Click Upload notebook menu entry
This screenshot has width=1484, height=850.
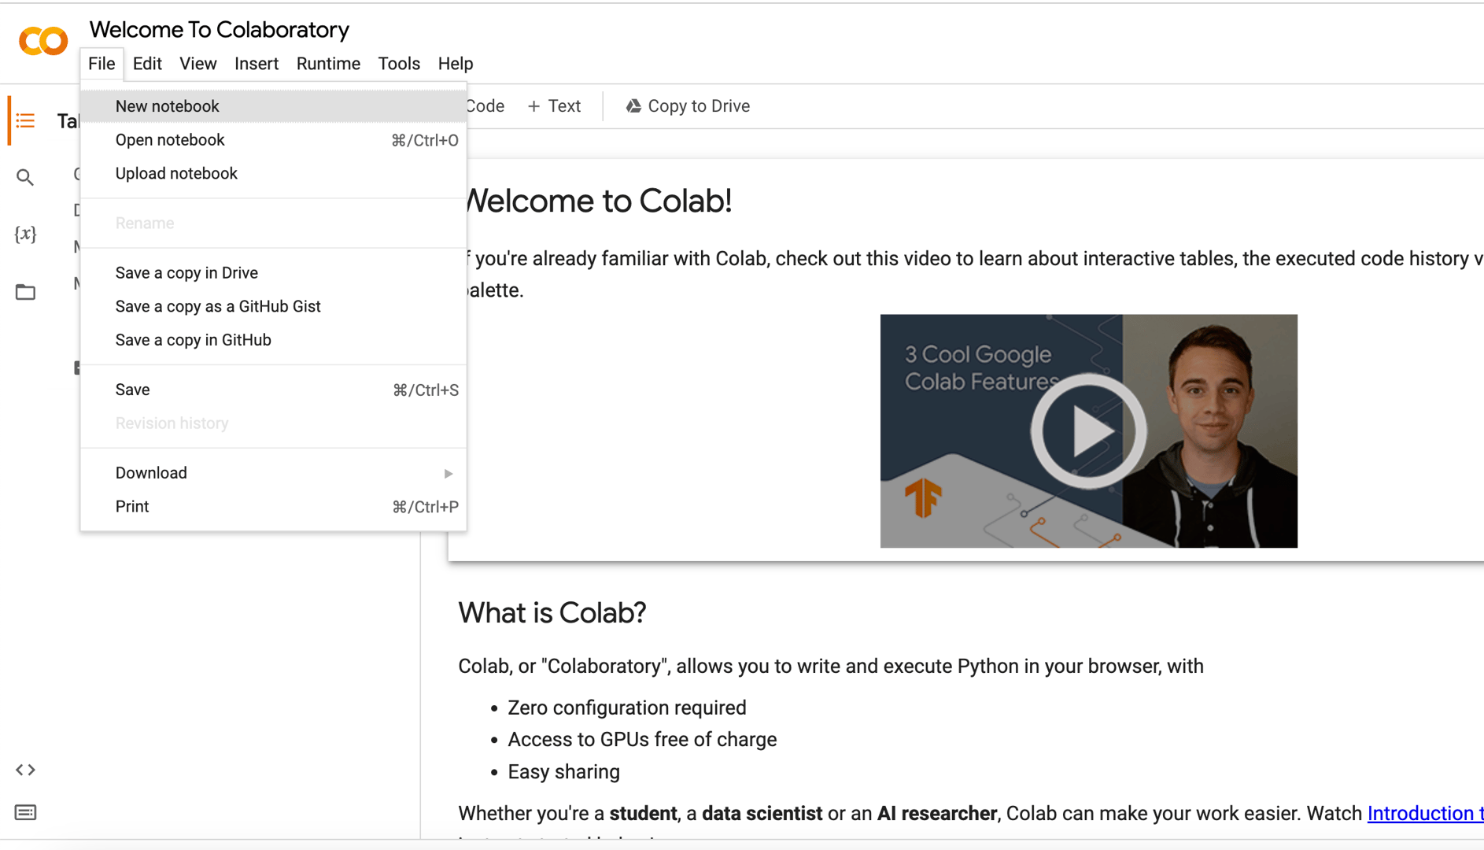[x=176, y=174]
